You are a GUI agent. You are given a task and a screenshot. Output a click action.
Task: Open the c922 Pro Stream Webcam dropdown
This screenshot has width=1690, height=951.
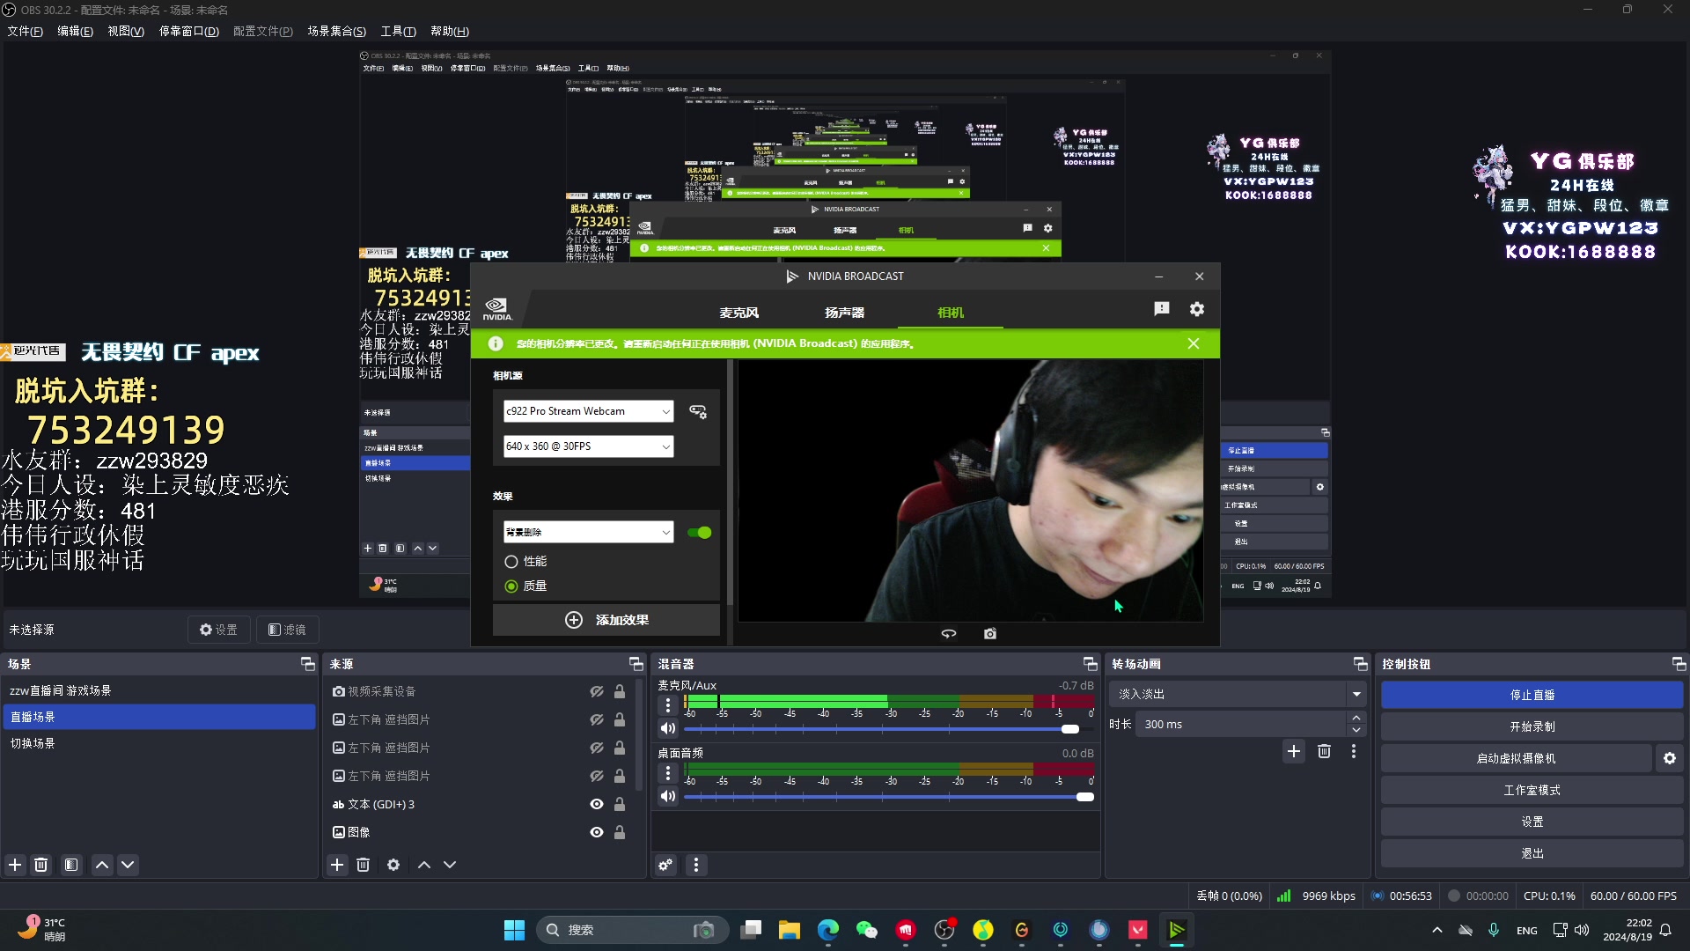tap(588, 411)
